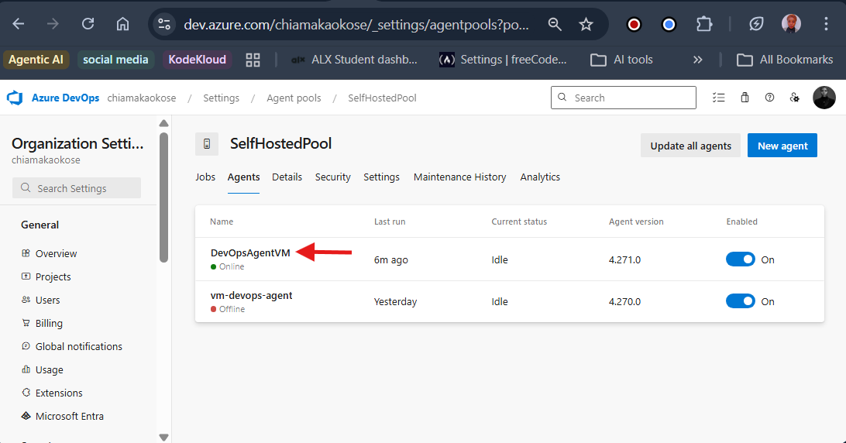Screen dimensions: 846x443
Task: Click the Update all agents button
Action: [x=690, y=146]
